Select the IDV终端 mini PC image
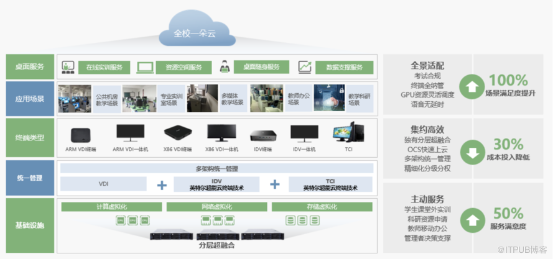 263,136
